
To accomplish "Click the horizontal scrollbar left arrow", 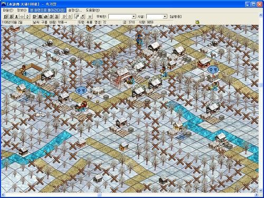I will tap(3, 195).
